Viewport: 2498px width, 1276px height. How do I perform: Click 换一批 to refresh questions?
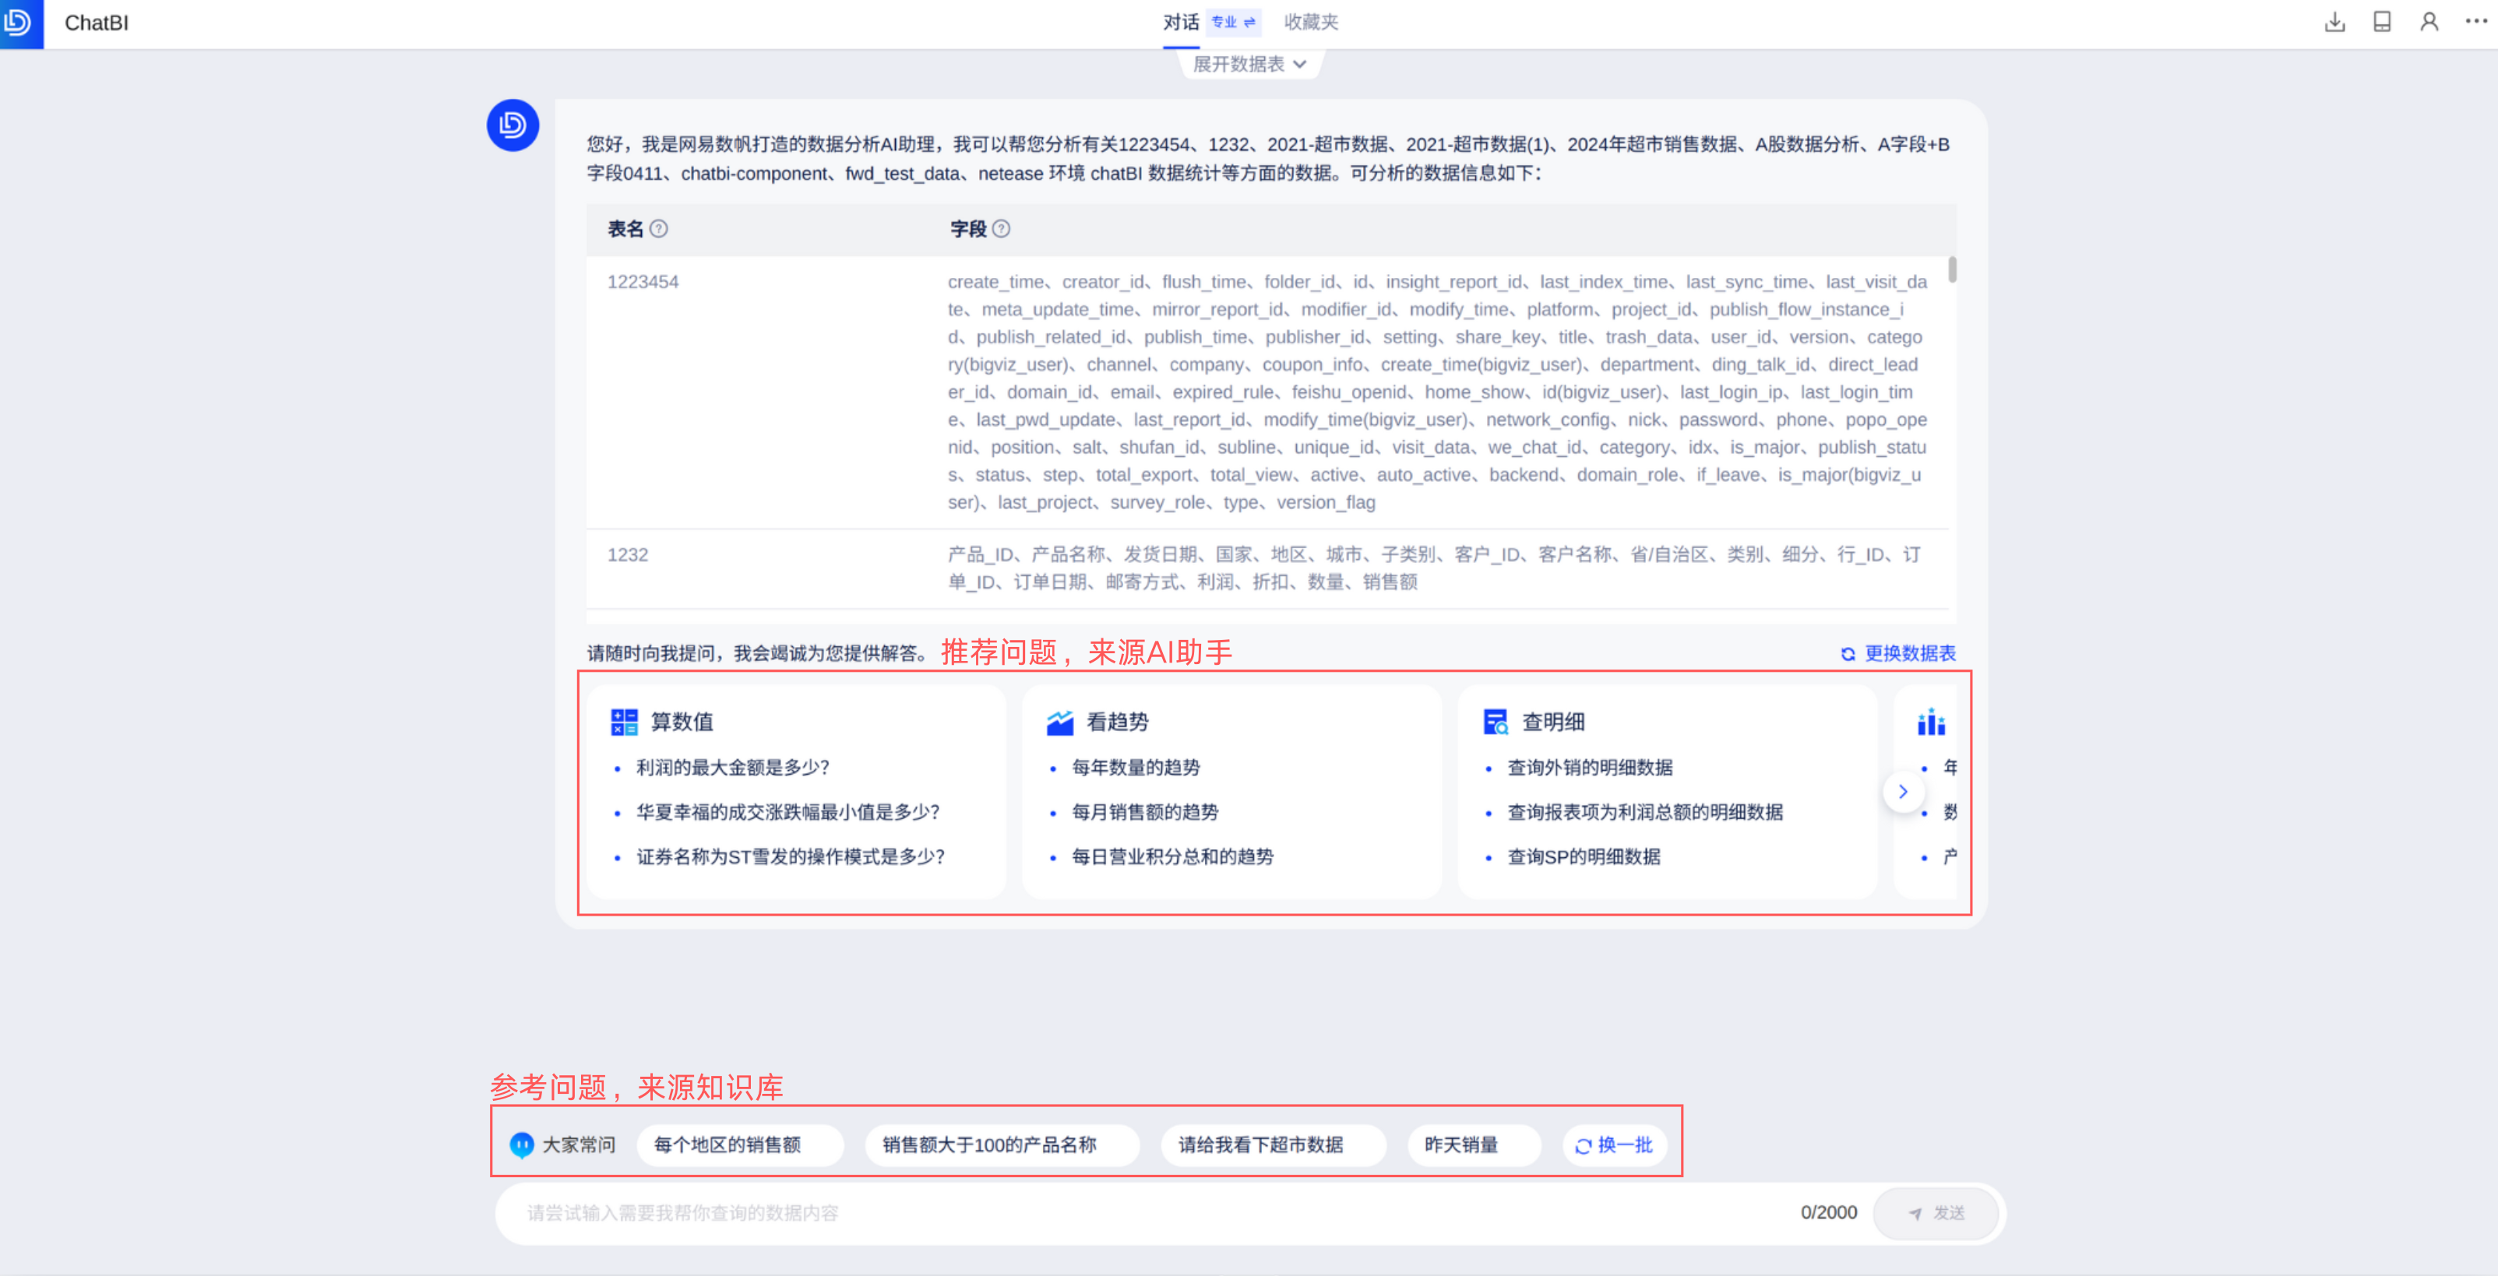coord(1614,1145)
